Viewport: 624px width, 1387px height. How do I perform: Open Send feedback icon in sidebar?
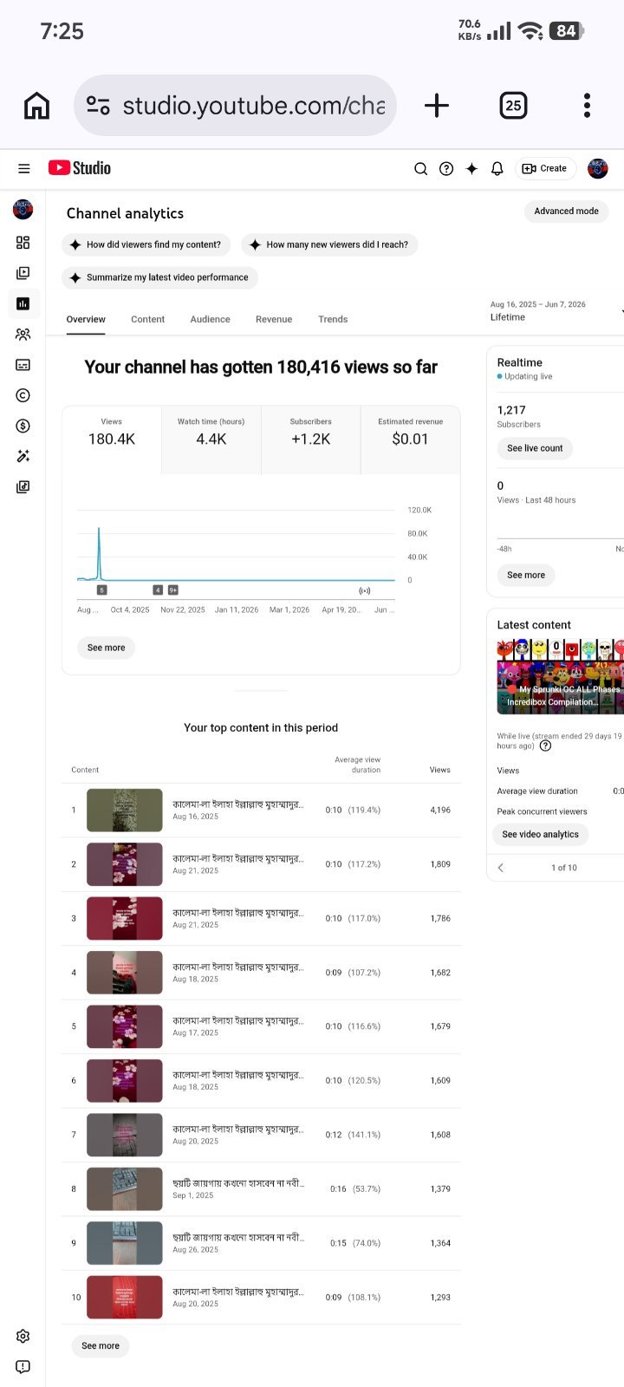click(23, 1367)
